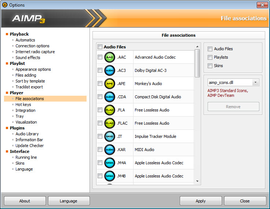Open Update Checker settings
Image resolution: width=270 pixels, height=209 pixels.
coord(30,146)
